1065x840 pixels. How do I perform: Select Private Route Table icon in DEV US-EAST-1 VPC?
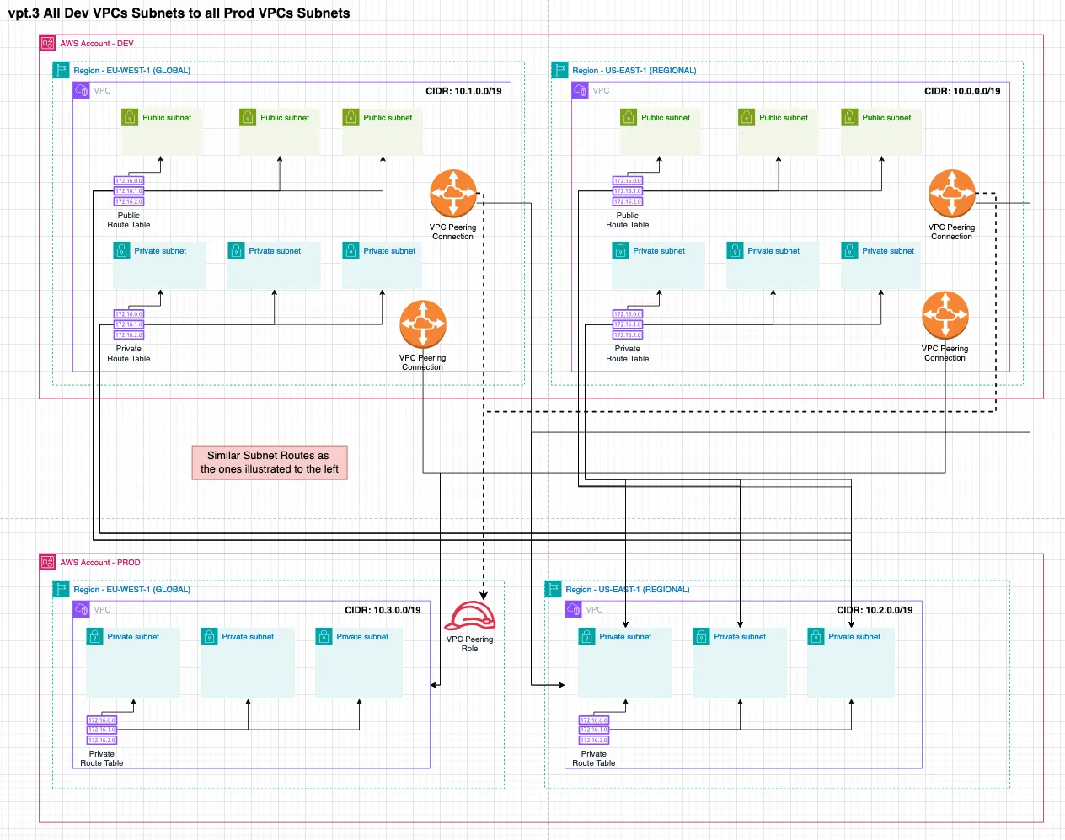(x=628, y=324)
